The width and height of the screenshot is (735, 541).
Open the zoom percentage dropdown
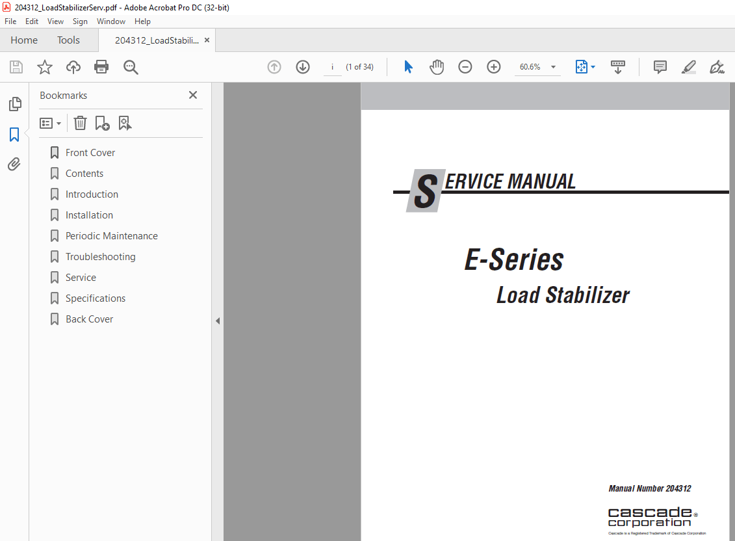click(553, 66)
